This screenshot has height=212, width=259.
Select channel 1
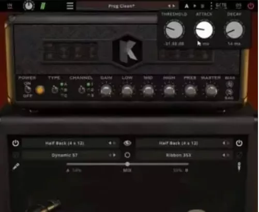pyautogui.click(x=90, y=84)
